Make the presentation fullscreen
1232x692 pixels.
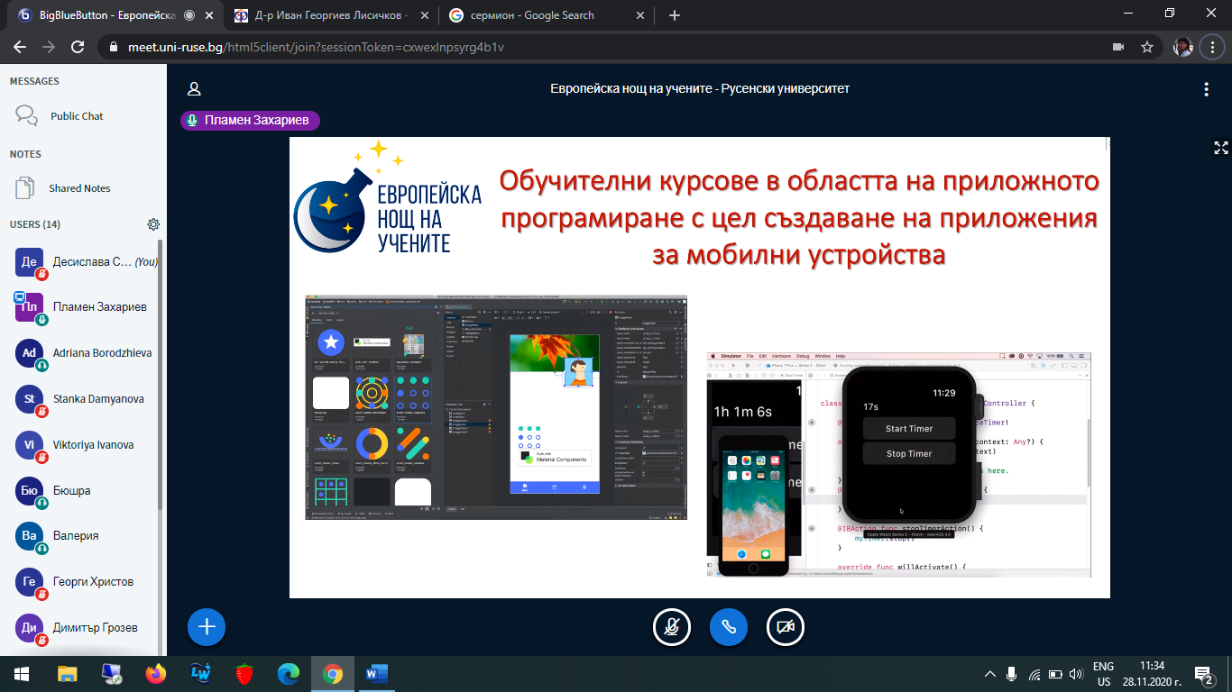[1220, 148]
